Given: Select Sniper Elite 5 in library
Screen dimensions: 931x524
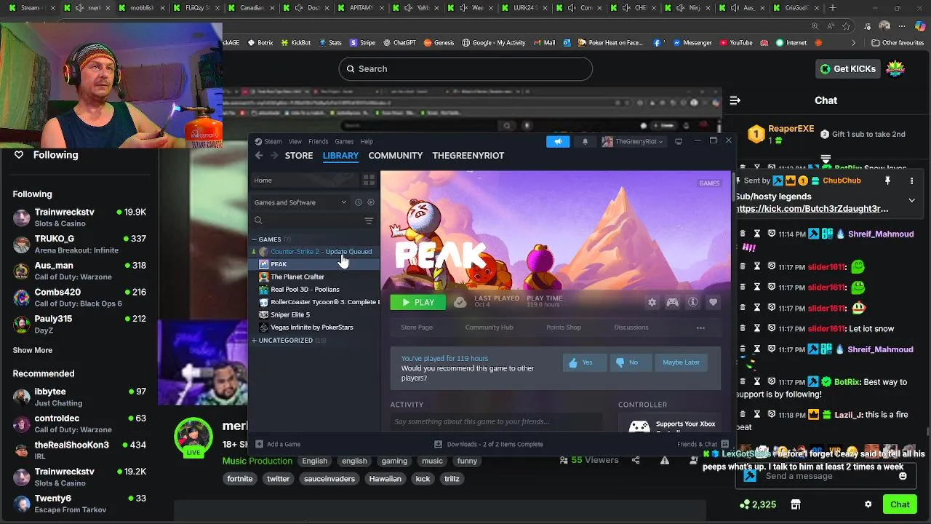Looking at the screenshot, I should pos(315,314).
